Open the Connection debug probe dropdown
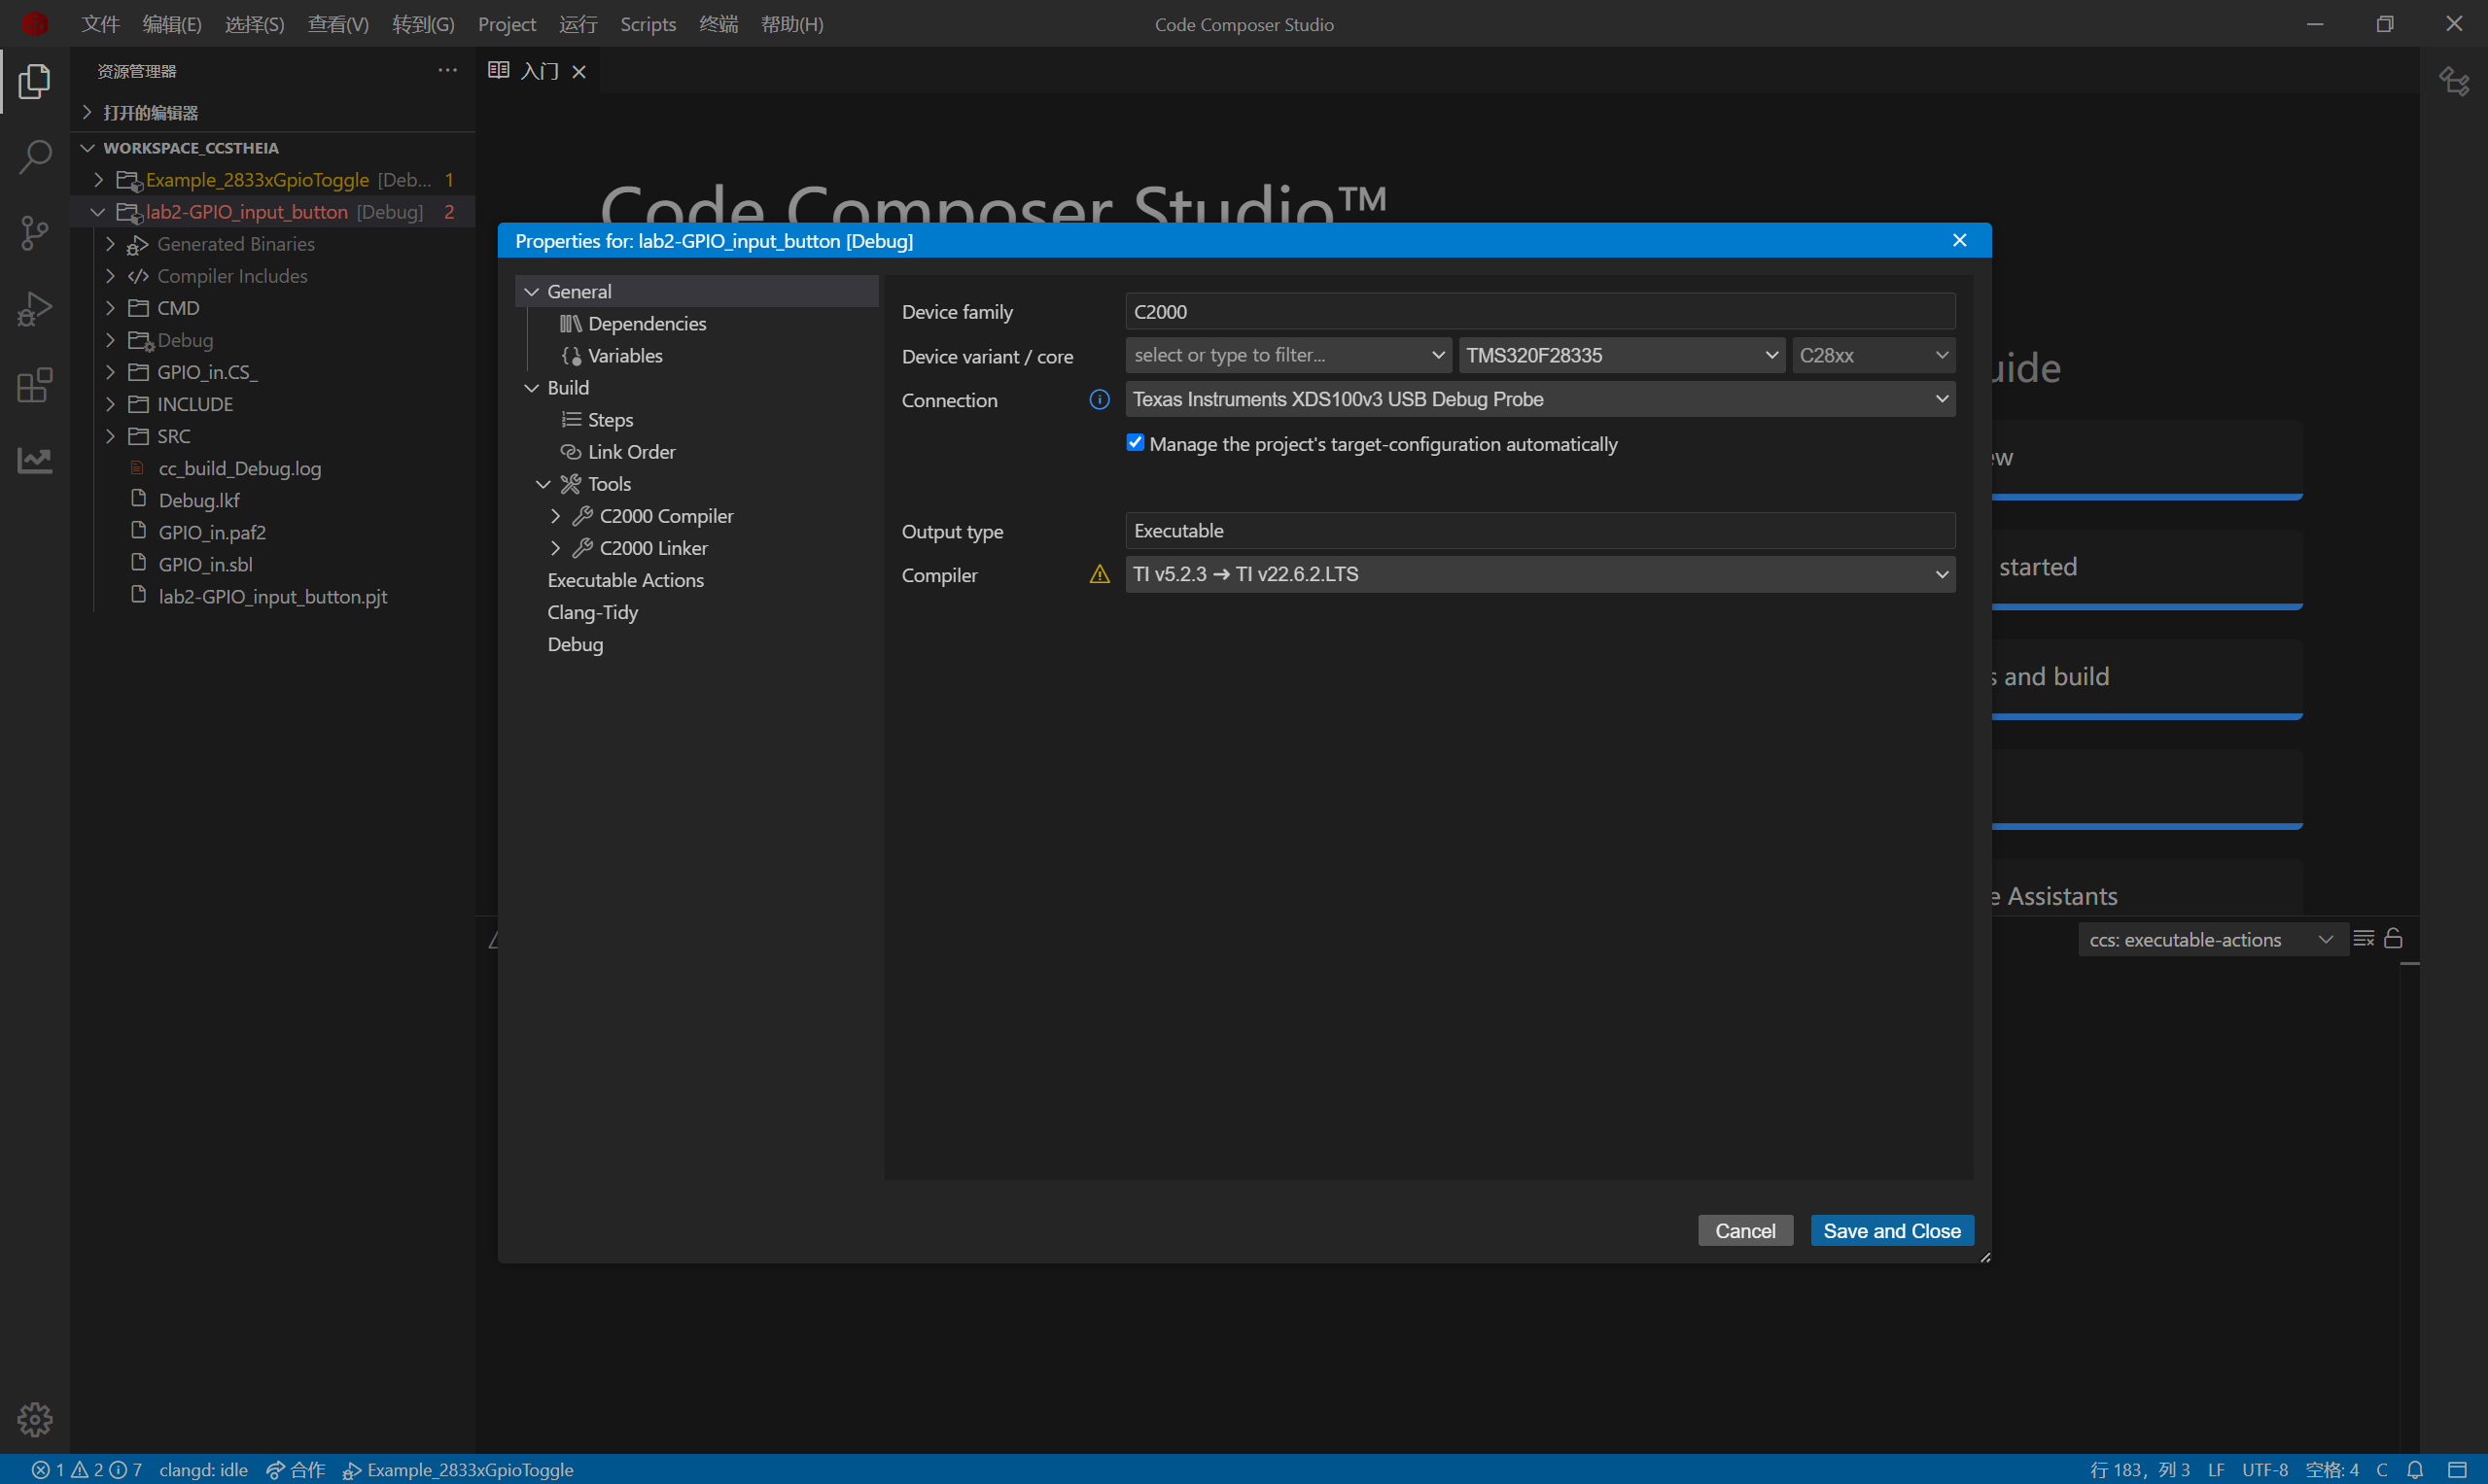2488x1484 pixels. (1540, 400)
